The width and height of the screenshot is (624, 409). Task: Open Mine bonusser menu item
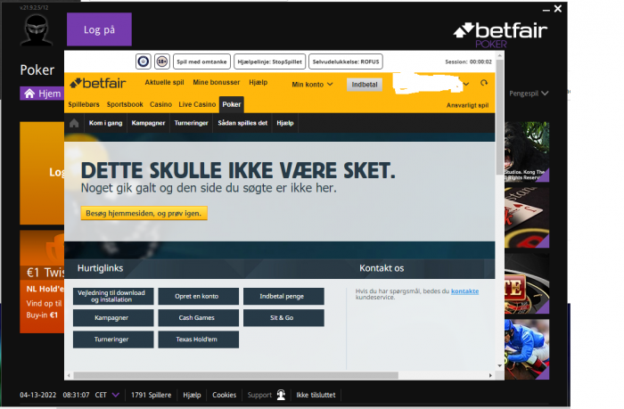coord(217,82)
